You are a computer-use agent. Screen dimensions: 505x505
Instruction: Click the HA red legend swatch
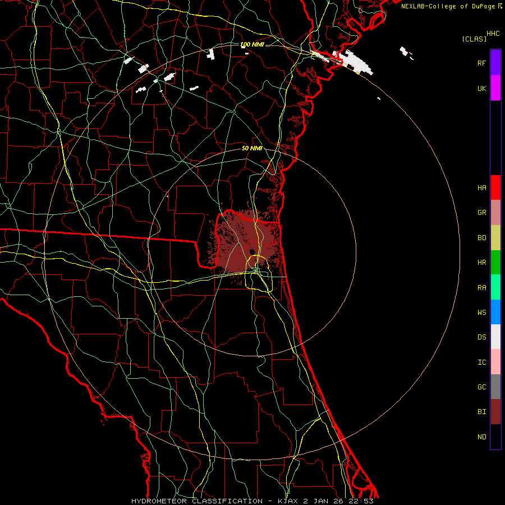pos(495,187)
